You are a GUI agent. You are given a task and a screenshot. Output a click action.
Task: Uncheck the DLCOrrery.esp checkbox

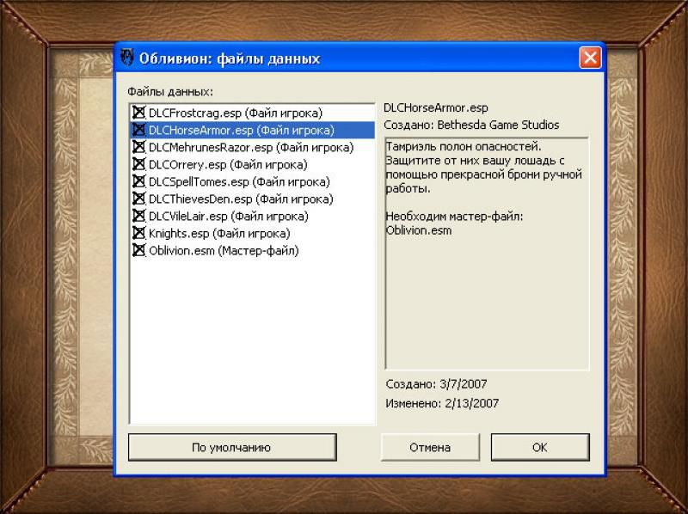[138, 164]
